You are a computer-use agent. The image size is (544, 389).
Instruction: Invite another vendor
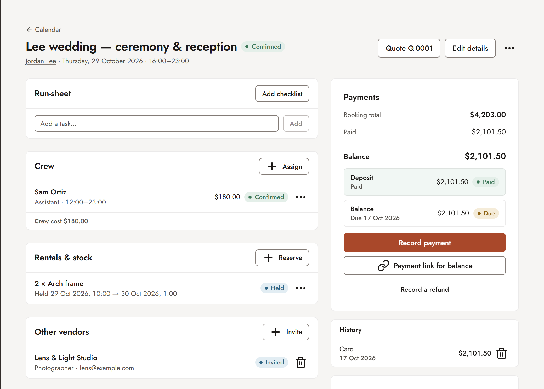[x=286, y=332]
